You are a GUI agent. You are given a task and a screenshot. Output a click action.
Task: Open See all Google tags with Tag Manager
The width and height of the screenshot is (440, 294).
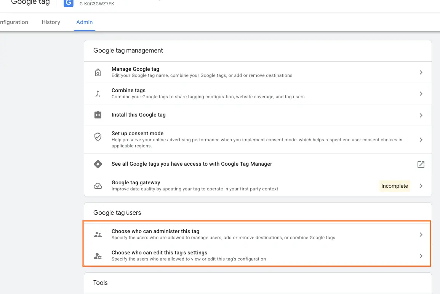pos(192,164)
